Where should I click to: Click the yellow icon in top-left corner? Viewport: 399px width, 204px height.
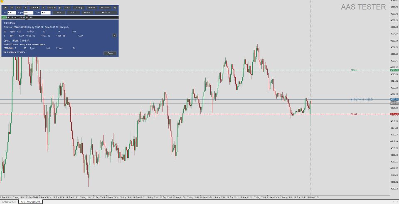click(1, 1)
